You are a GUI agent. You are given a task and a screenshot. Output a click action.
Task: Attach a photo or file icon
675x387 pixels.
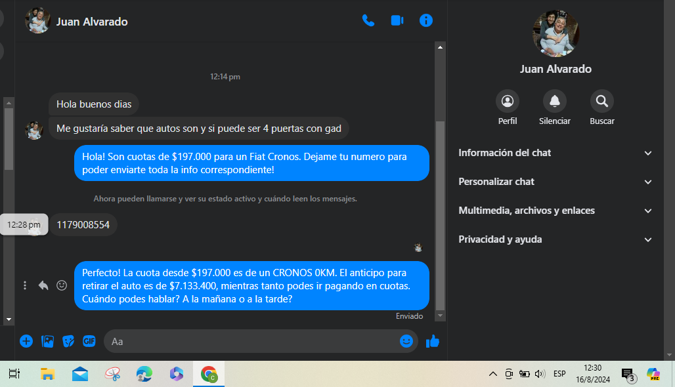pyautogui.click(x=47, y=341)
